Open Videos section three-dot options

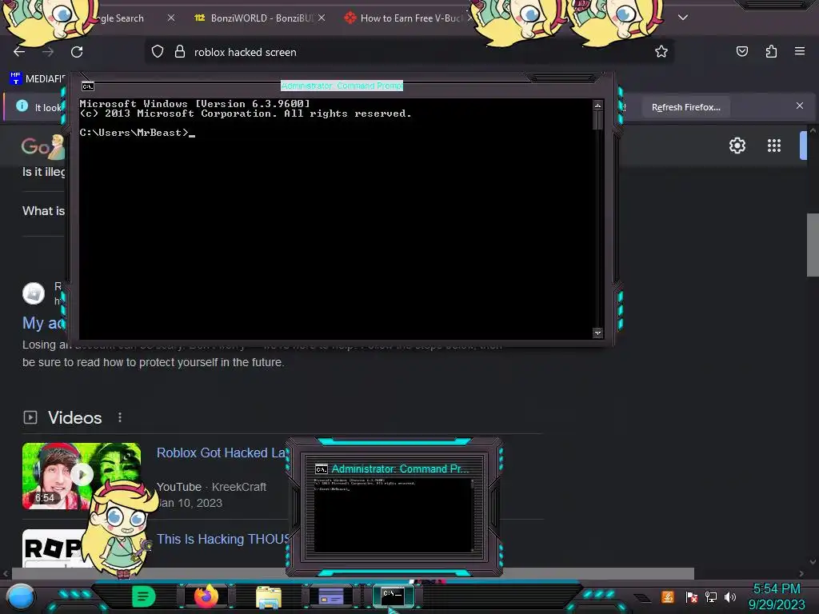(x=120, y=417)
